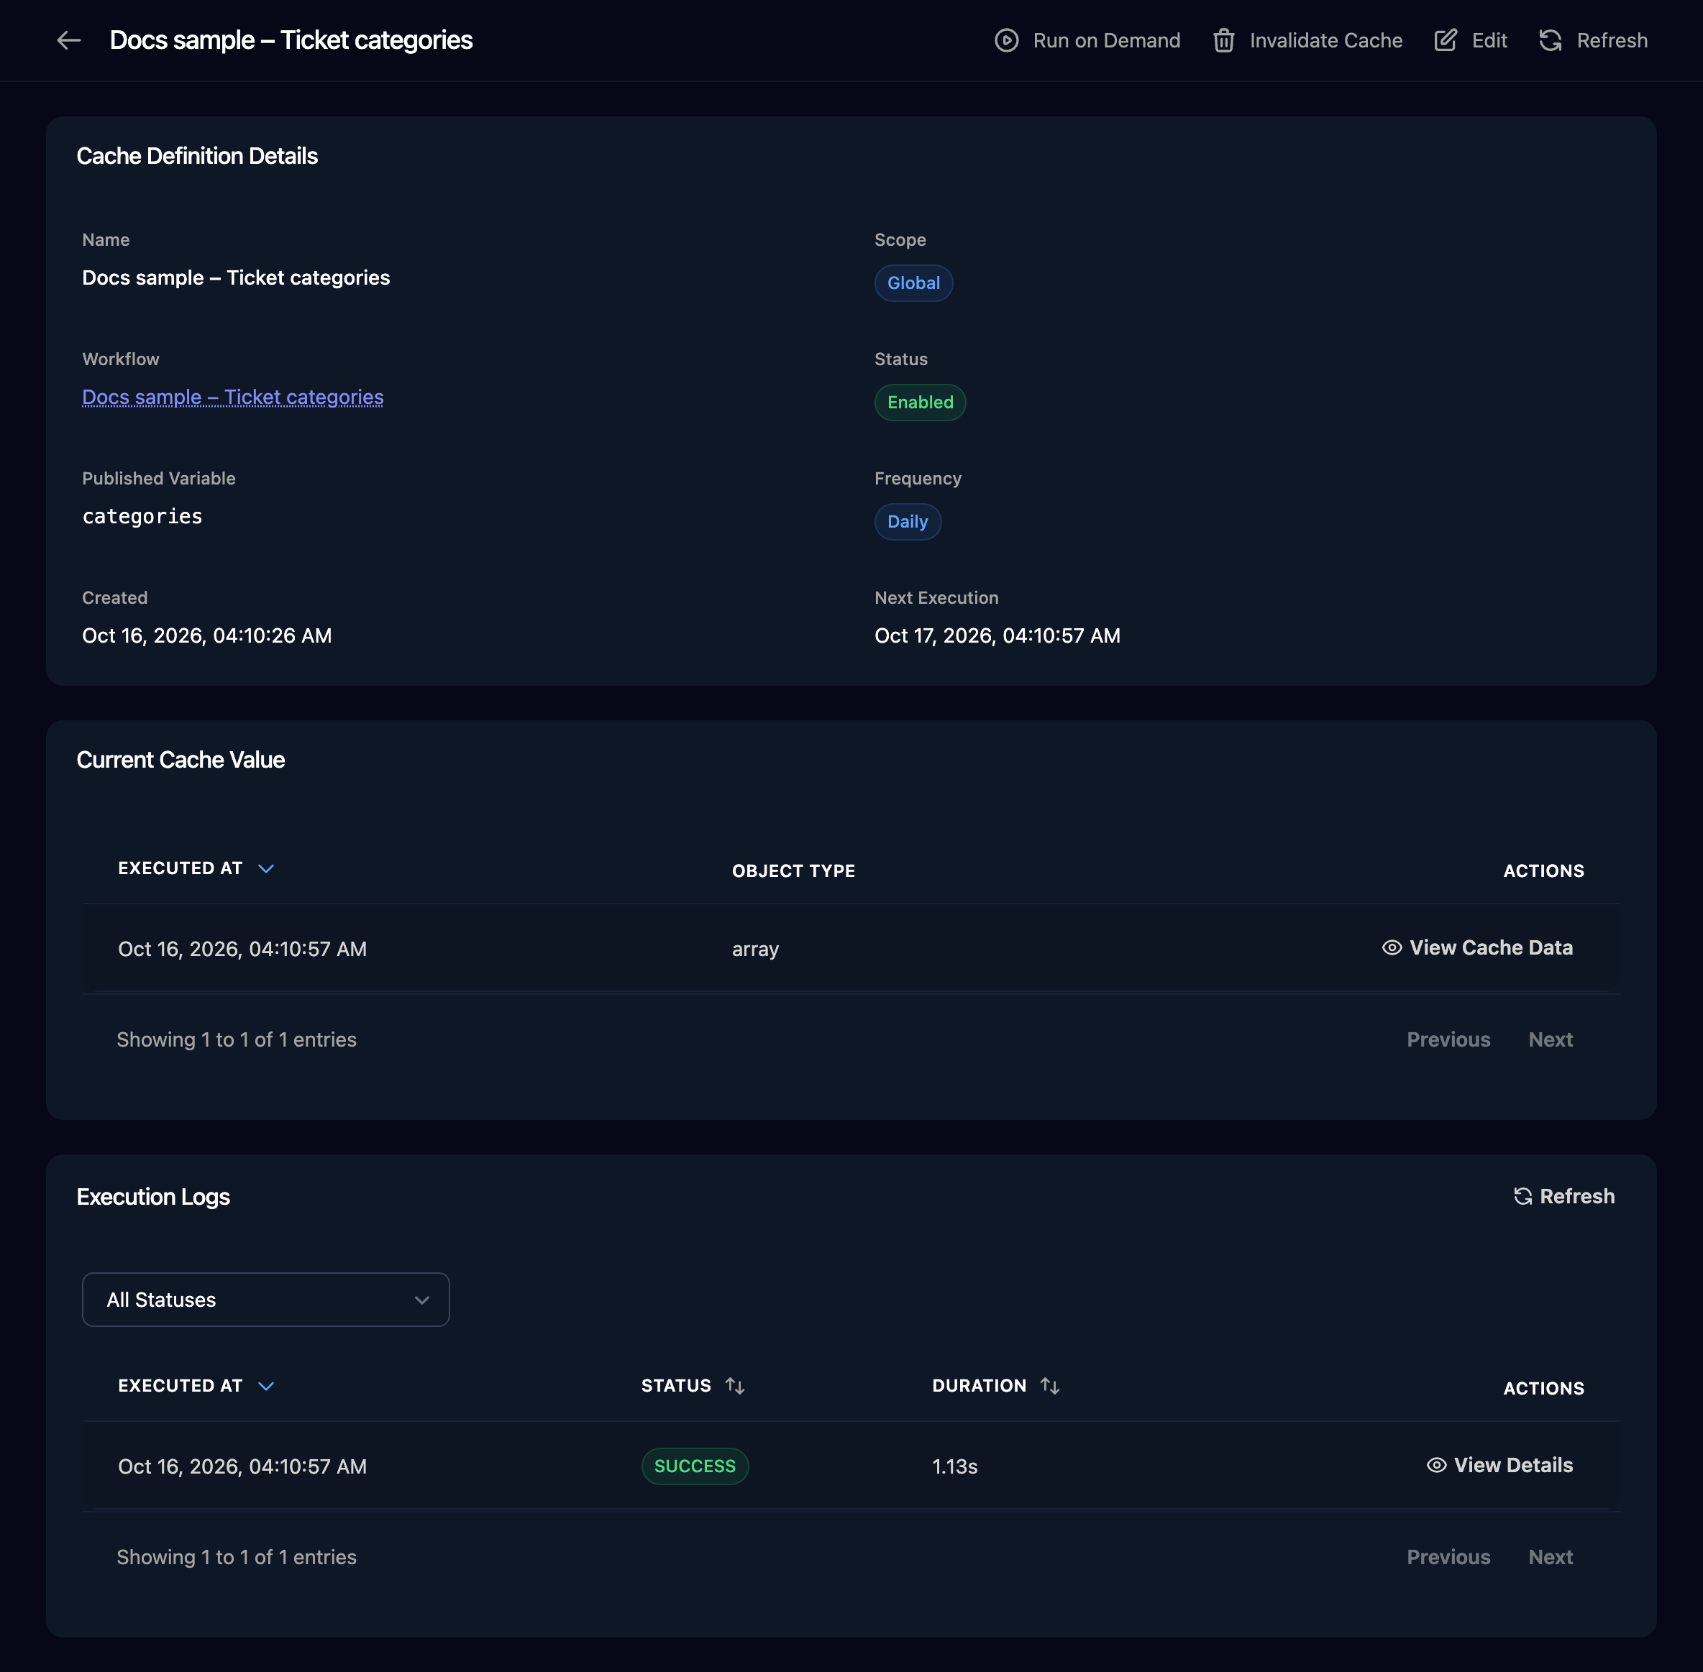Click the Invalidate Cache trash icon
1703x1672 pixels.
point(1223,40)
